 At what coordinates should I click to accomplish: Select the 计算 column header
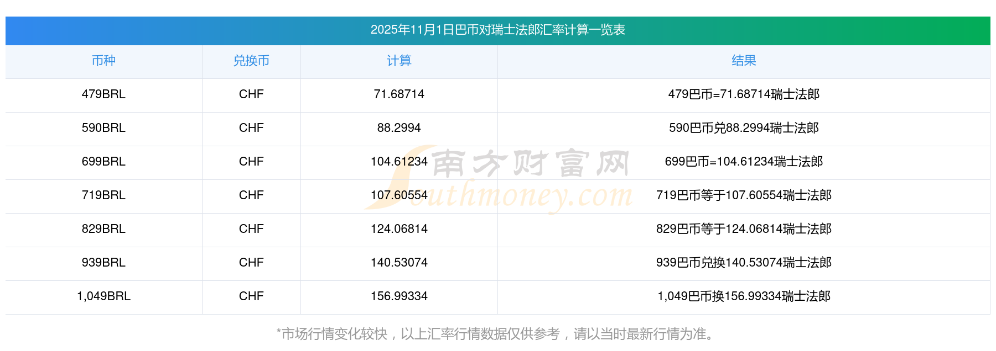pos(399,61)
